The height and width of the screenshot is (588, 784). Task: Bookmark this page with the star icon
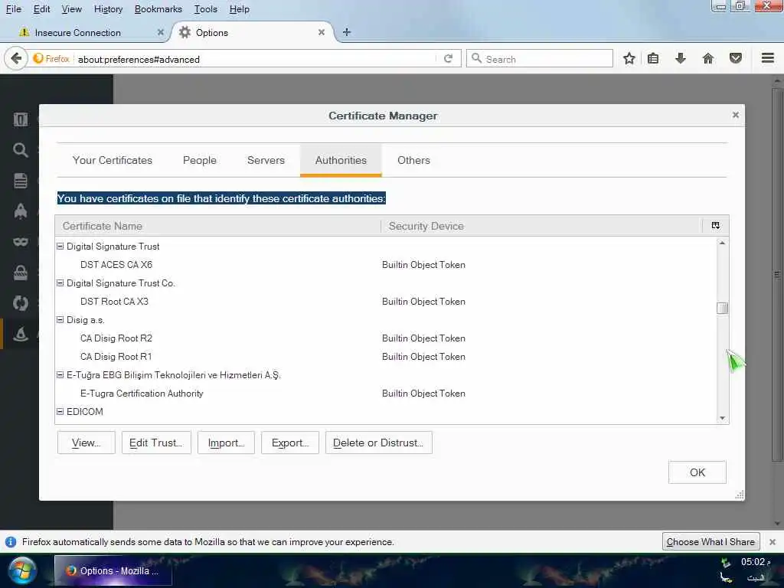tap(629, 58)
